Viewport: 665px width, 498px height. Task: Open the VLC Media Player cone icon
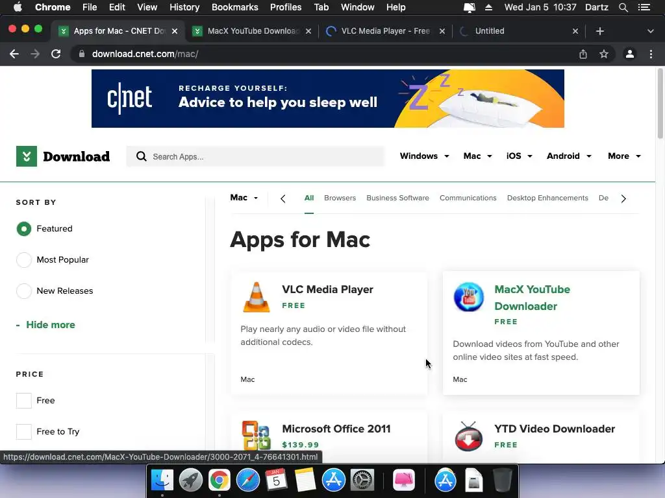point(256,297)
